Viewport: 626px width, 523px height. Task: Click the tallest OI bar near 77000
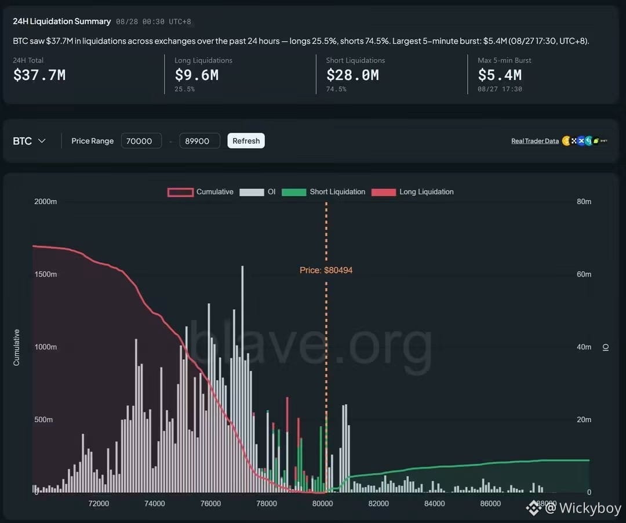click(x=242, y=379)
